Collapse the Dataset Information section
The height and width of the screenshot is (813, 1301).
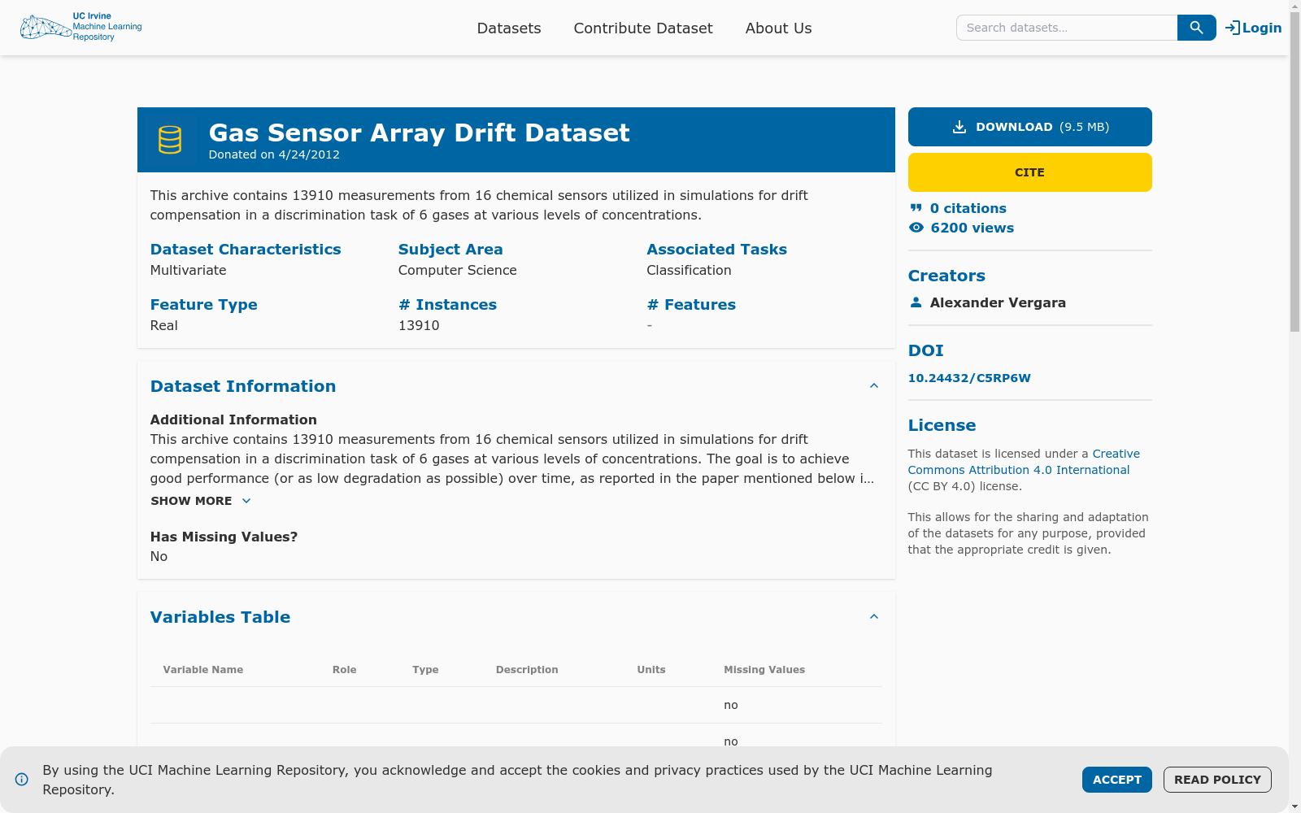[874, 385]
